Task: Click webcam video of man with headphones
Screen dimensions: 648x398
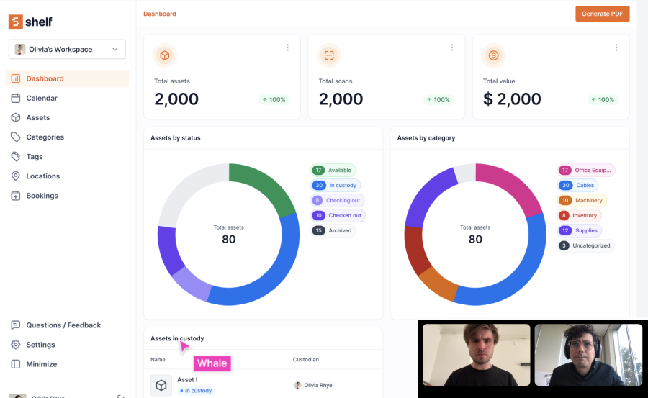Action: tap(588, 355)
